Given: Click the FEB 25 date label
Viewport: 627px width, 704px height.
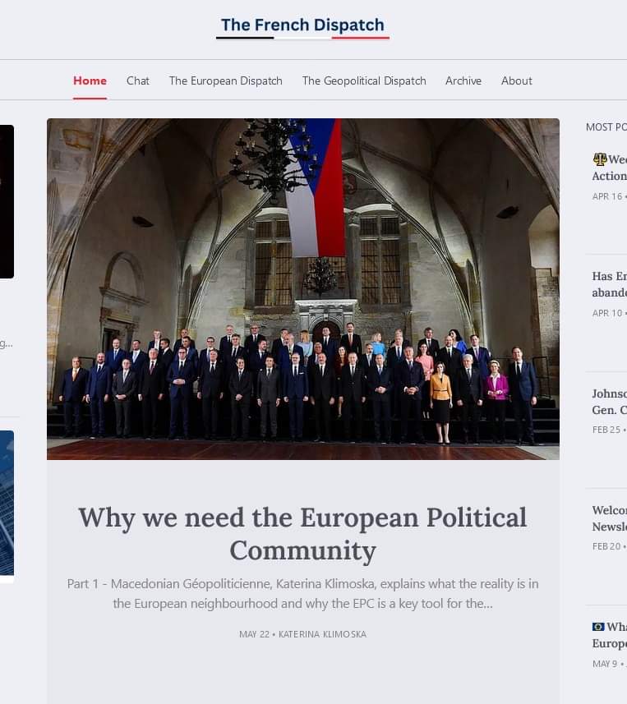Looking at the screenshot, I should tap(606, 430).
